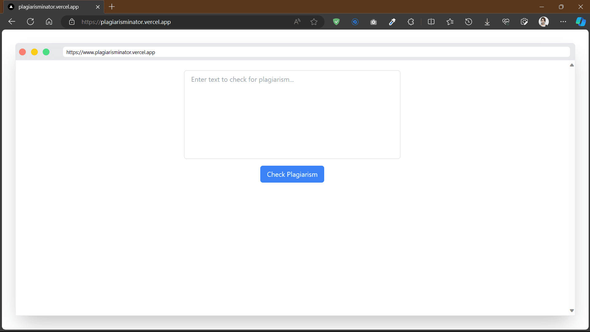Click the scroll down arrow on page
This screenshot has height=332, width=590.
tap(572, 310)
